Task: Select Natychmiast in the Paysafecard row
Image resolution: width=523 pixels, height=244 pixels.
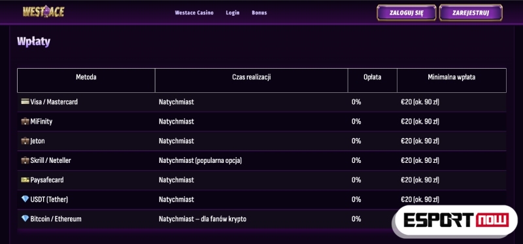Action: pos(176,180)
